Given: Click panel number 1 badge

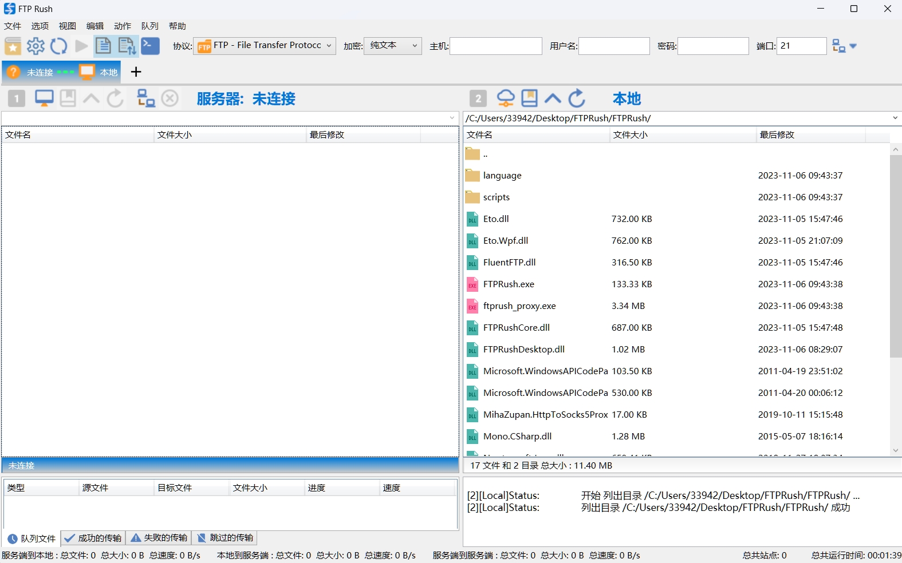Looking at the screenshot, I should pos(17,99).
